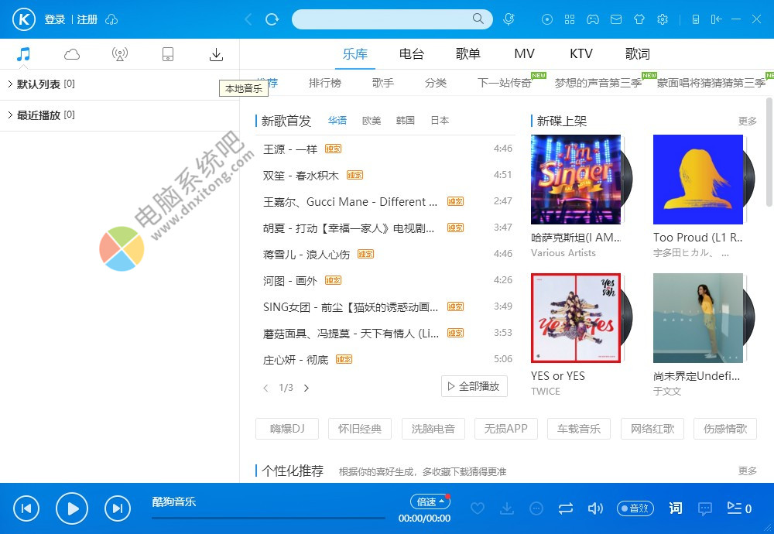
Task: Open the radio broadcast sidebar icon
Action: (120, 54)
